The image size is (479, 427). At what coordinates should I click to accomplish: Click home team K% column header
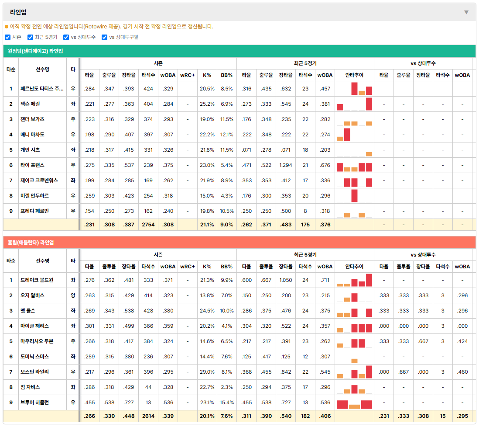pyautogui.click(x=207, y=267)
